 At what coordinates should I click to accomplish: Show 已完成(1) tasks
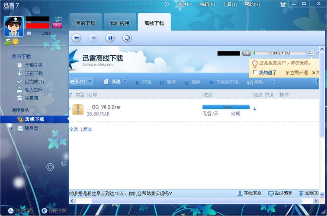click(x=34, y=82)
